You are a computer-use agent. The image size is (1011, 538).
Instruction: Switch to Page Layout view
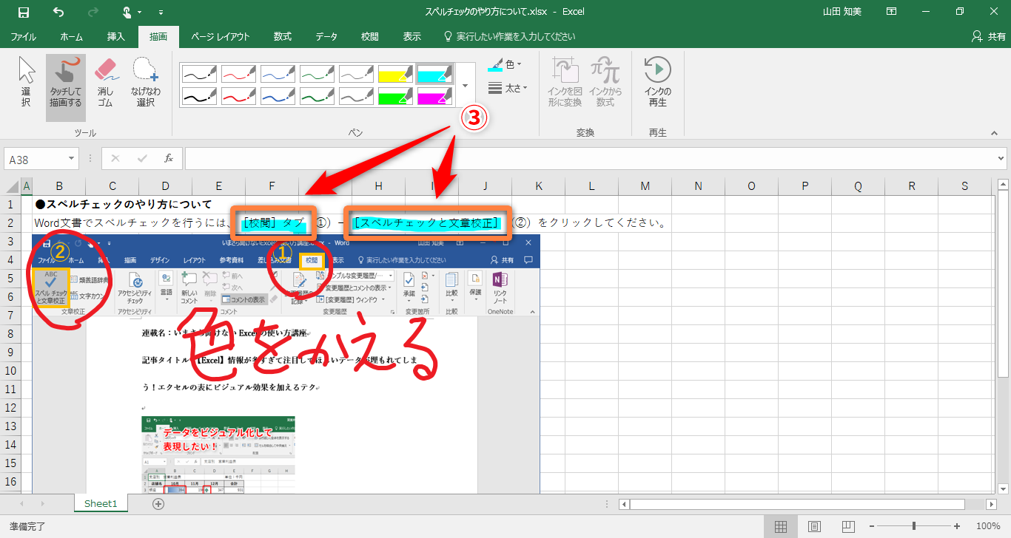814,526
